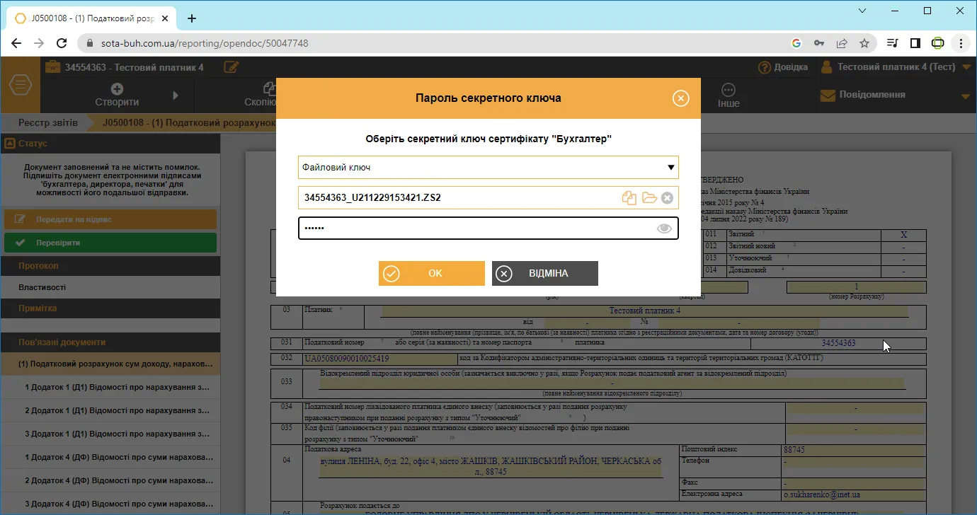Cancel with the ВІДМІНА button
This screenshot has width=977, height=515.
545,273
